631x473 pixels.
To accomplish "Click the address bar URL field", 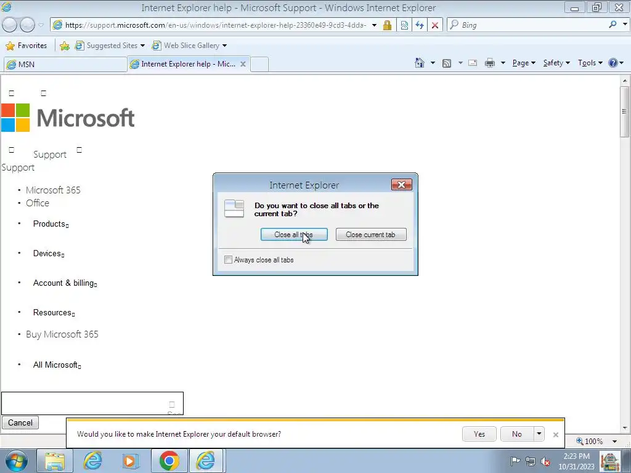I will [216, 25].
